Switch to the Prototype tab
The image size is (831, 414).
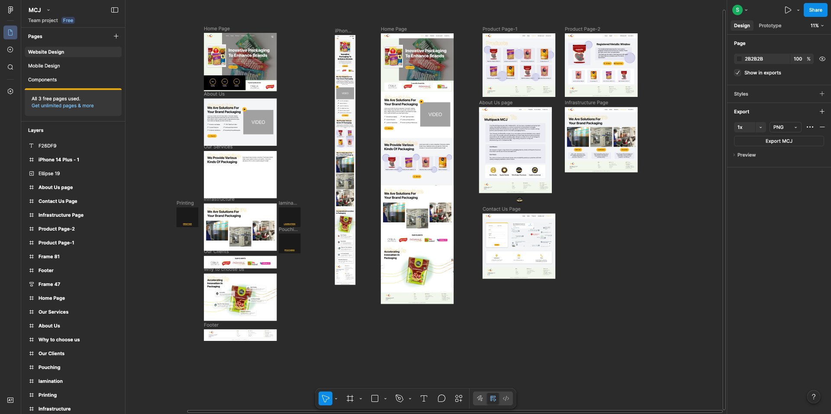(770, 26)
